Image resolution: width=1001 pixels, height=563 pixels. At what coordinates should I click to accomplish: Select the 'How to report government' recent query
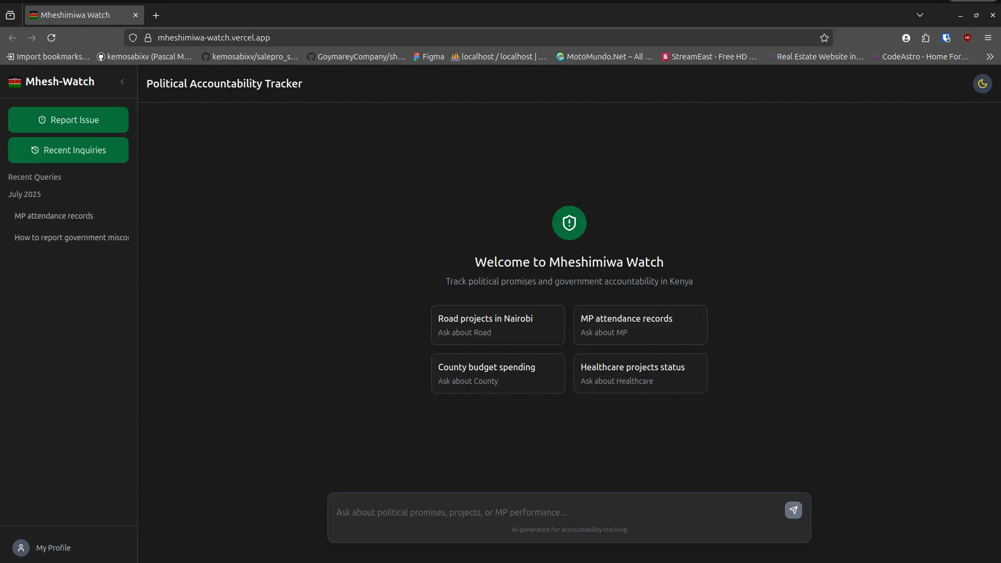pos(71,238)
